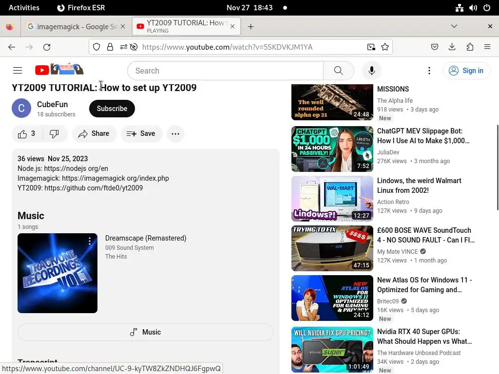The image size is (499, 374).
Task: Open £600 BOSE WAVE SoundTouch video title
Action: 426,235
